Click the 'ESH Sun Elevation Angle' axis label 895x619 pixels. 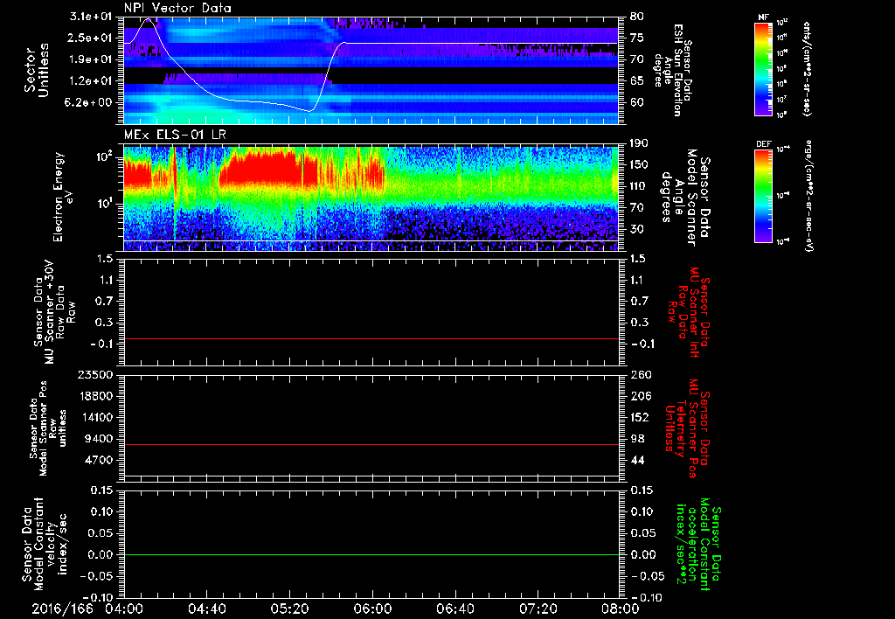tap(672, 70)
